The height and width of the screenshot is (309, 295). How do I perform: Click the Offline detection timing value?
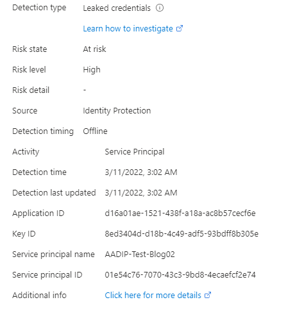tap(95, 131)
